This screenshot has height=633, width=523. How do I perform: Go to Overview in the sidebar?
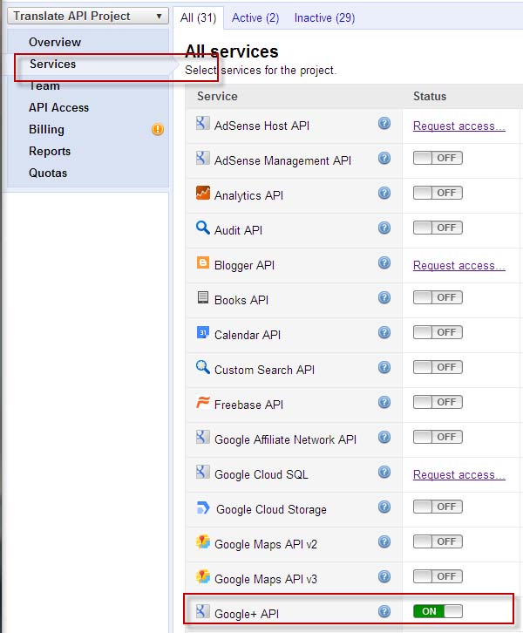point(55,42)
